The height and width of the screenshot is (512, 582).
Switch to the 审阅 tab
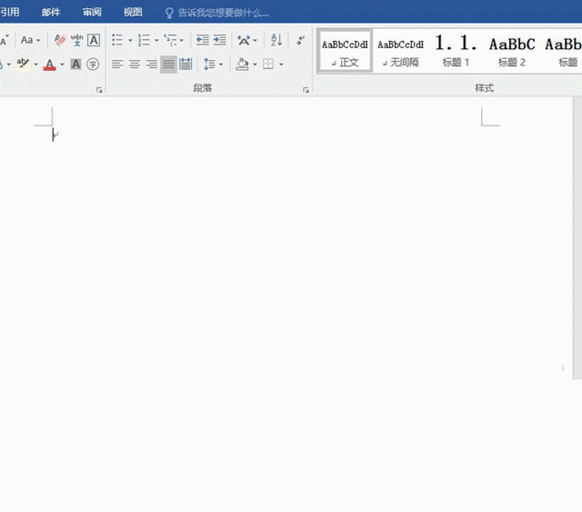[x=92, y=12]
